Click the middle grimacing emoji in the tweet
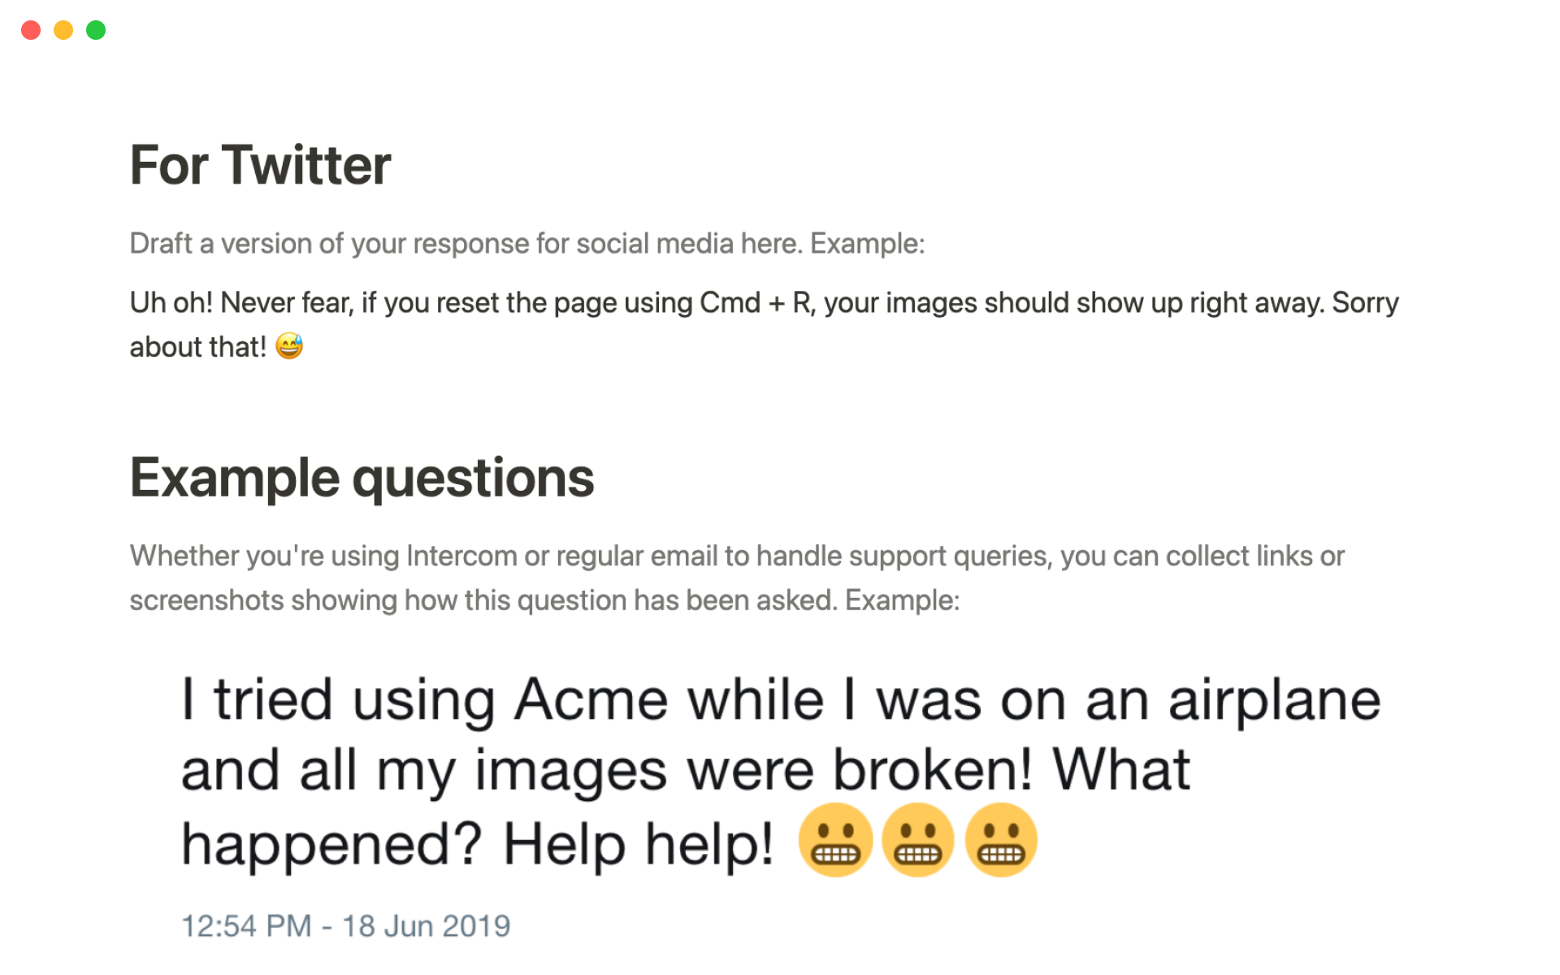 pyautogui.click(x=918, y=840)
